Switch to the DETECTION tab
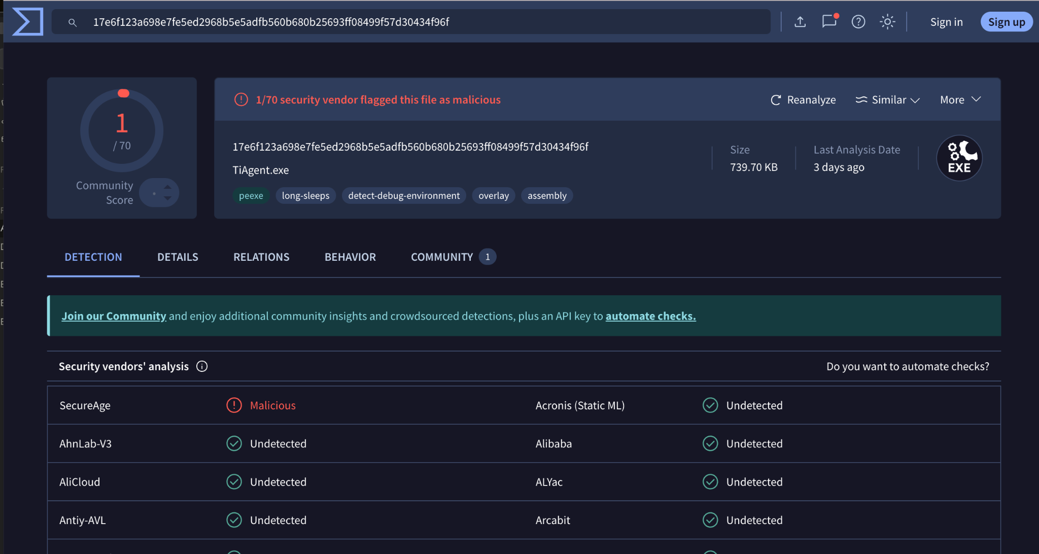1039x554 pixels. tap(93, 257)
